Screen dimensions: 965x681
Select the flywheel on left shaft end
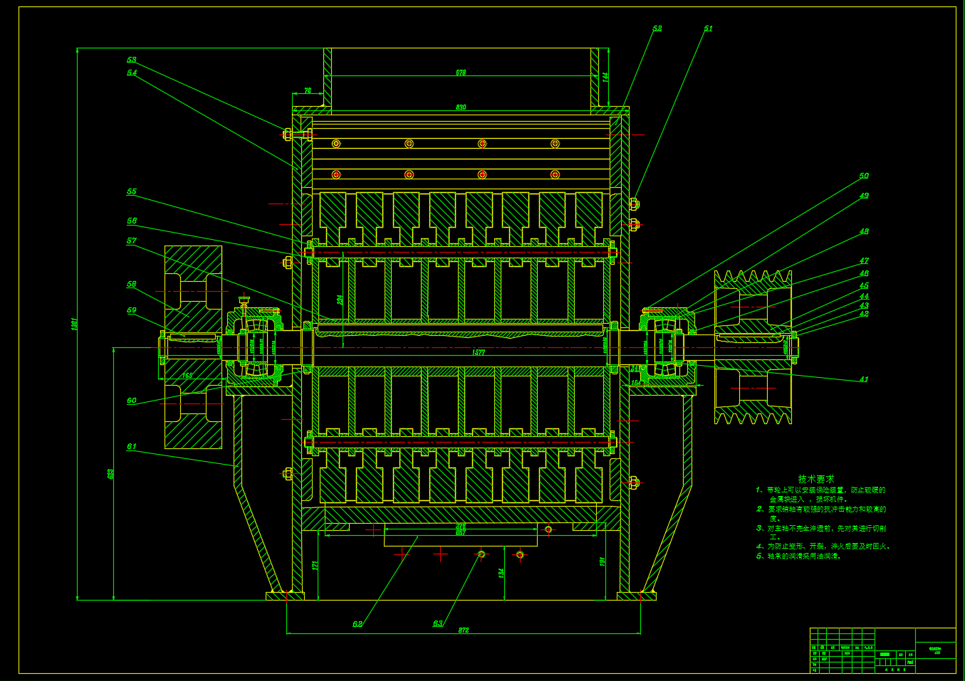click(x=193, y=347)
